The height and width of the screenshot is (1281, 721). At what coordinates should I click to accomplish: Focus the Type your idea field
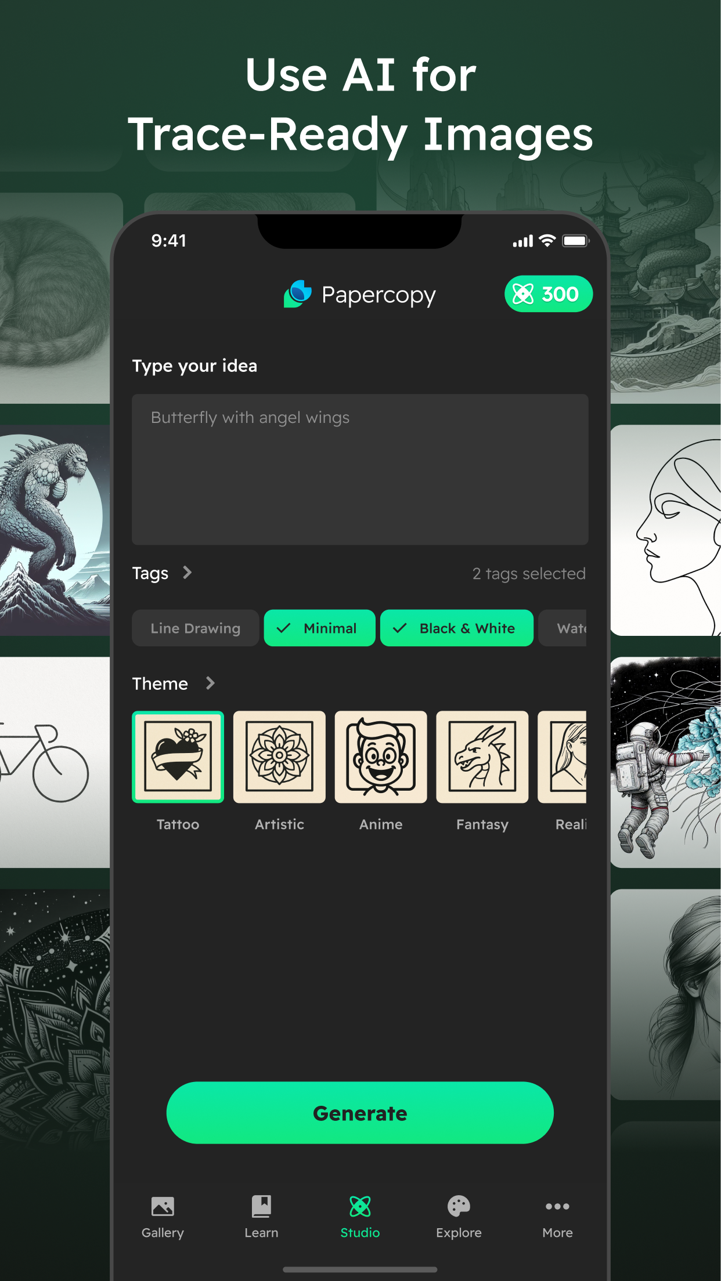360,469
